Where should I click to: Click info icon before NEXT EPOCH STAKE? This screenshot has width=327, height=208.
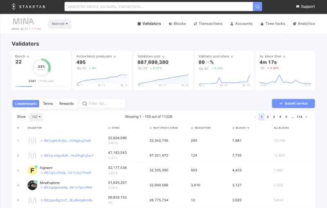(150, 128)
